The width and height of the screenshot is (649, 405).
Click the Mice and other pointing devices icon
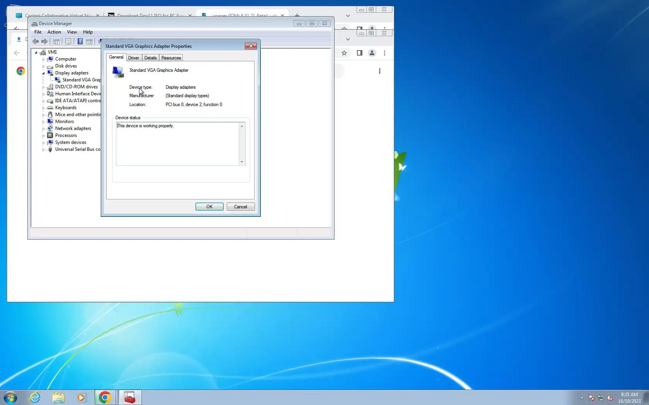[50, 115]
